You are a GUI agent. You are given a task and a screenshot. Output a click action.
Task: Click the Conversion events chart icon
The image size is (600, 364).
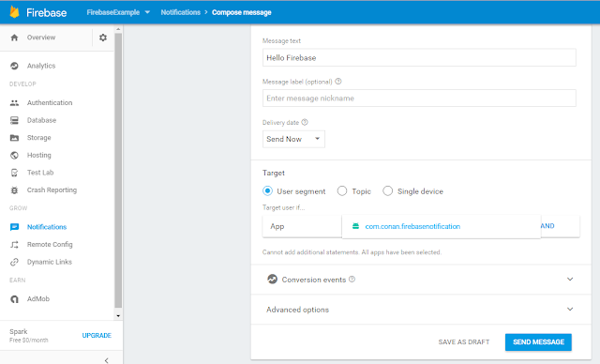tap(272, 279)
